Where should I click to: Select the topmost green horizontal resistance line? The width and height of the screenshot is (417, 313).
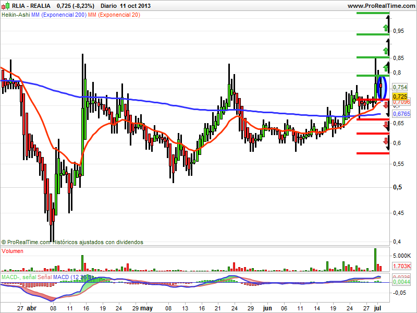tap(373, 13)
